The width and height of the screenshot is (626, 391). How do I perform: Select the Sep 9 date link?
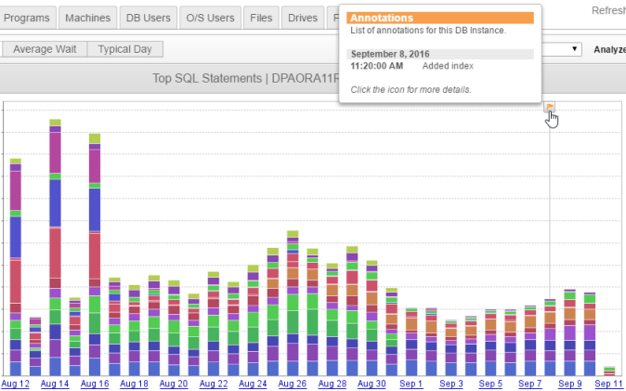[x=569, y=384]
